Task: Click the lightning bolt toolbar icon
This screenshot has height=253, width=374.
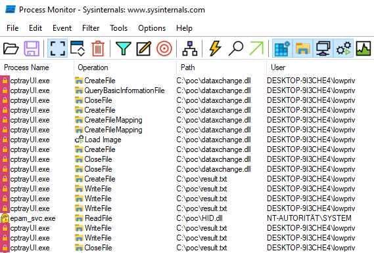Action: [x=215, y=49]
